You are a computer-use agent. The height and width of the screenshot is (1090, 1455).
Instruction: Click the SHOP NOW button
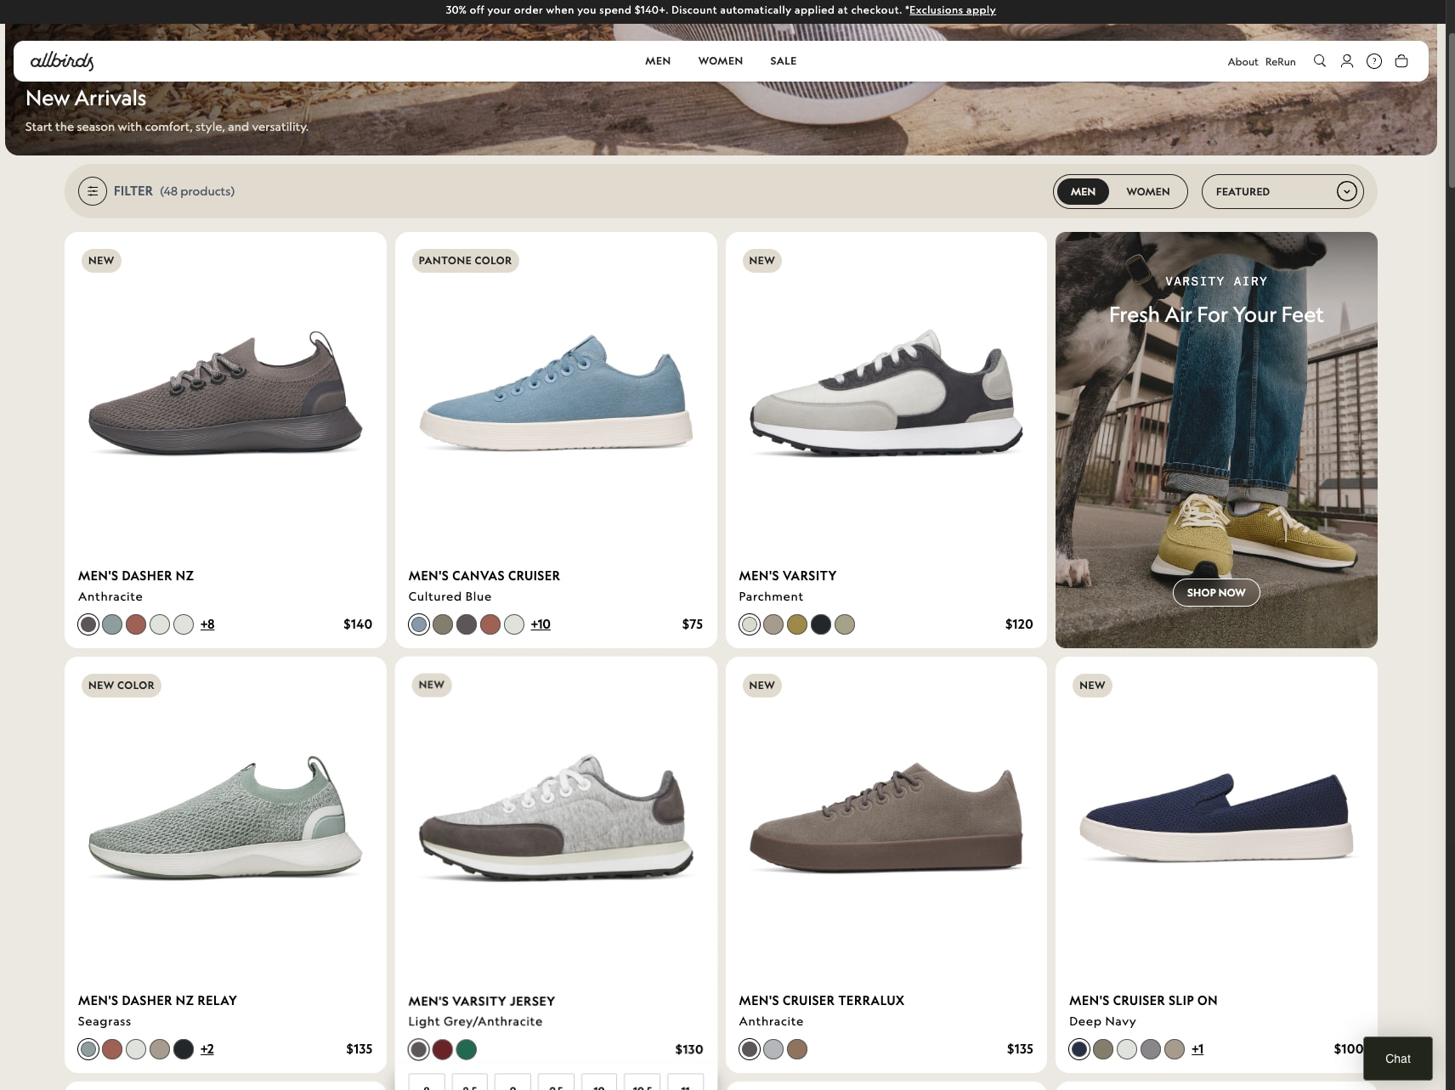click(1216, 592)
